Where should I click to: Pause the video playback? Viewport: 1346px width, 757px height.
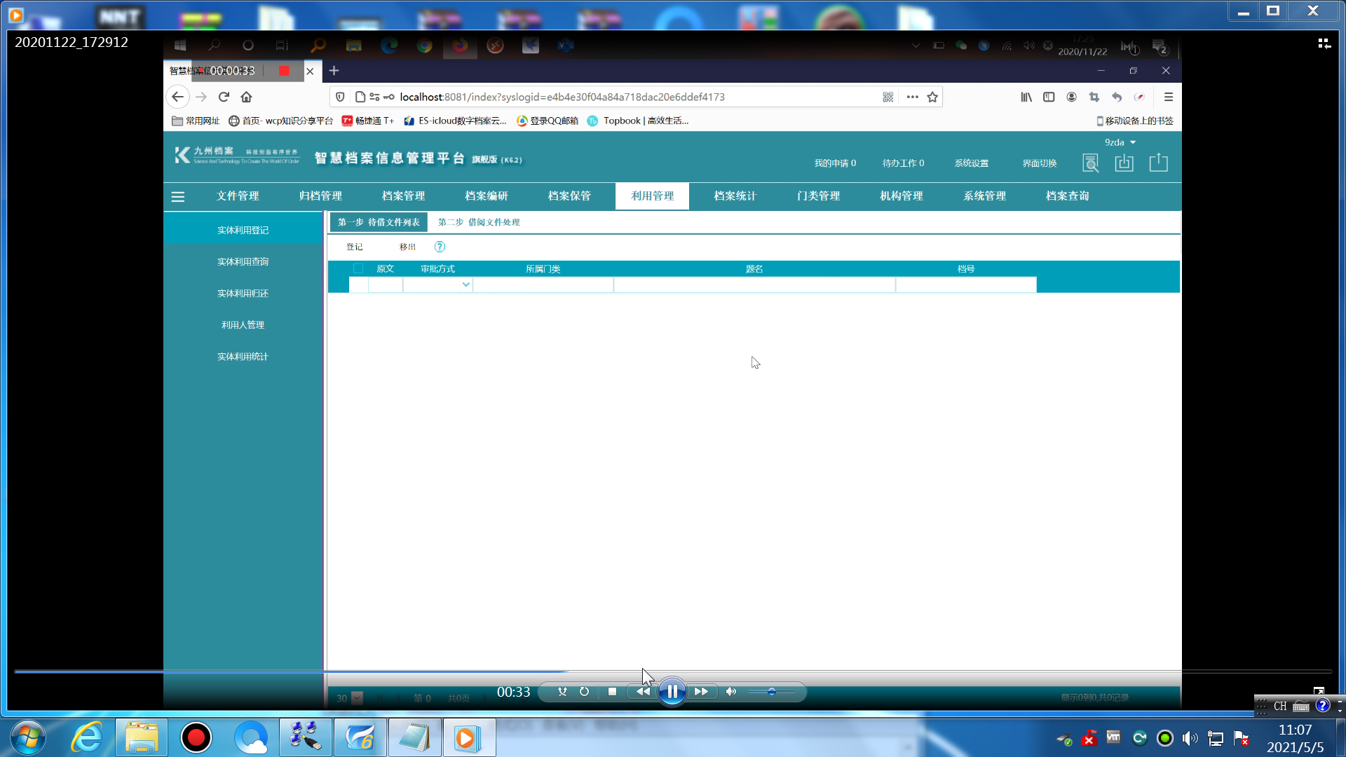[672, 692]
